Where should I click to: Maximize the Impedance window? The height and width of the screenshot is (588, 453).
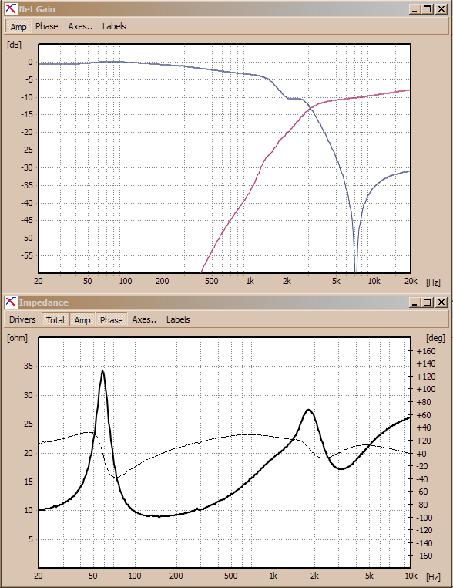428,302
